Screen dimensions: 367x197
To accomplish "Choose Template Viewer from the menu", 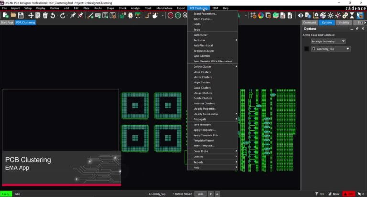I will coord(213,140).
